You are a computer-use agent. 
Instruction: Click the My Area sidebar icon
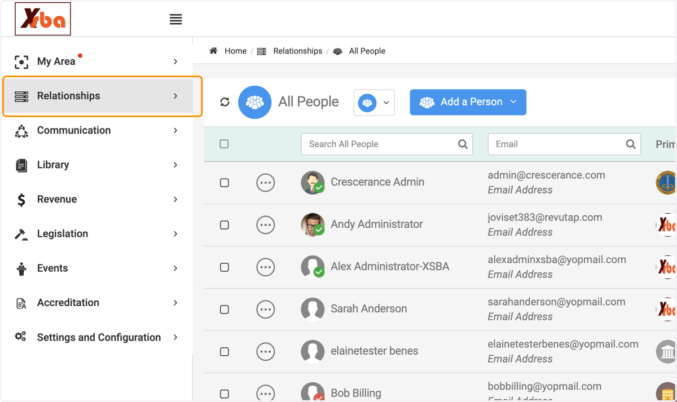point(21,62)
